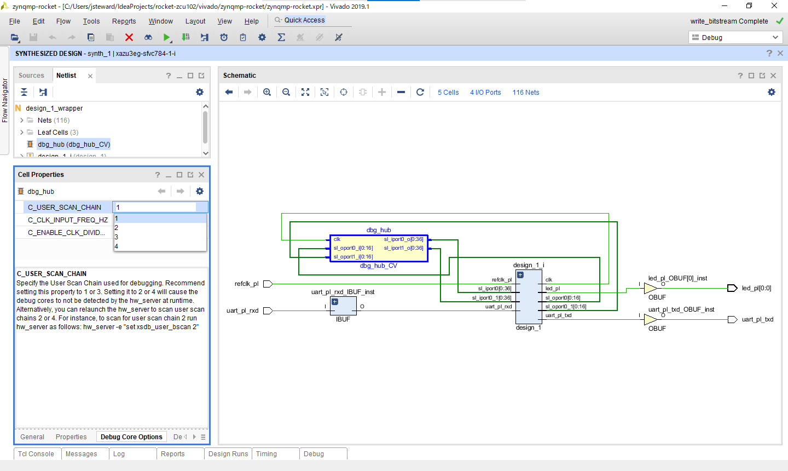This screenshot has width=788, height=471.
Task: Select the dbg_hub block in schematic
Action: pos(379,248)
